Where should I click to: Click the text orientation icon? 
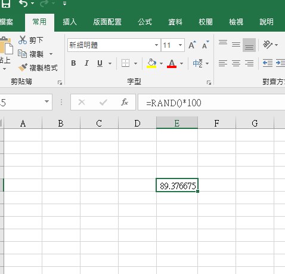click(x=268, y=45)
